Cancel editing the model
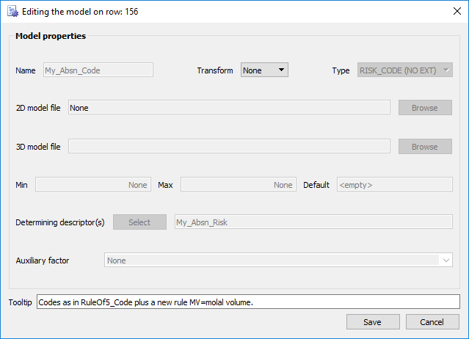 click(x=432, y=321)
